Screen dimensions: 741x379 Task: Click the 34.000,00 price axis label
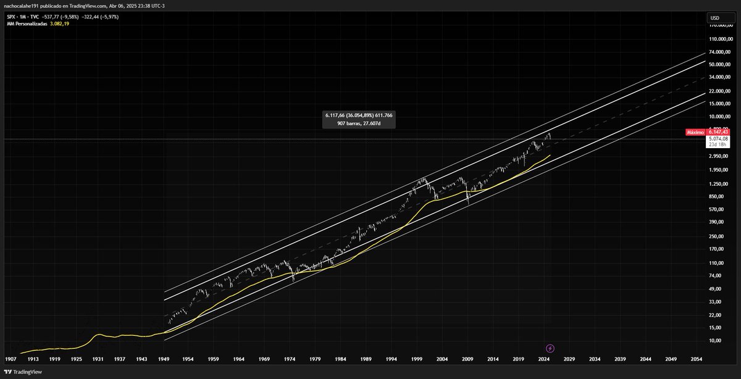[x=720, y=77]
